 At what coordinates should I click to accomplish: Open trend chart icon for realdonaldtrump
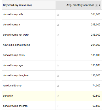coord(58,86)
